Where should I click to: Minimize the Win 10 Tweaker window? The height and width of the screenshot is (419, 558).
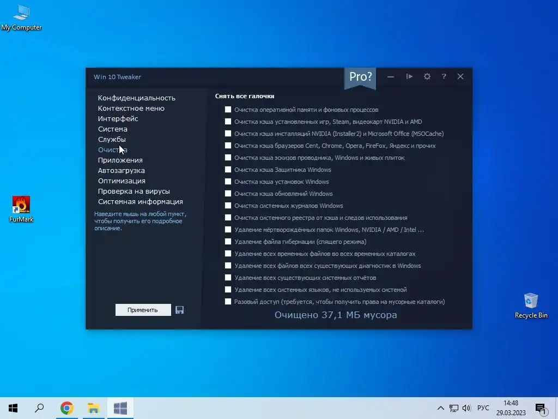tap(391, 76)
